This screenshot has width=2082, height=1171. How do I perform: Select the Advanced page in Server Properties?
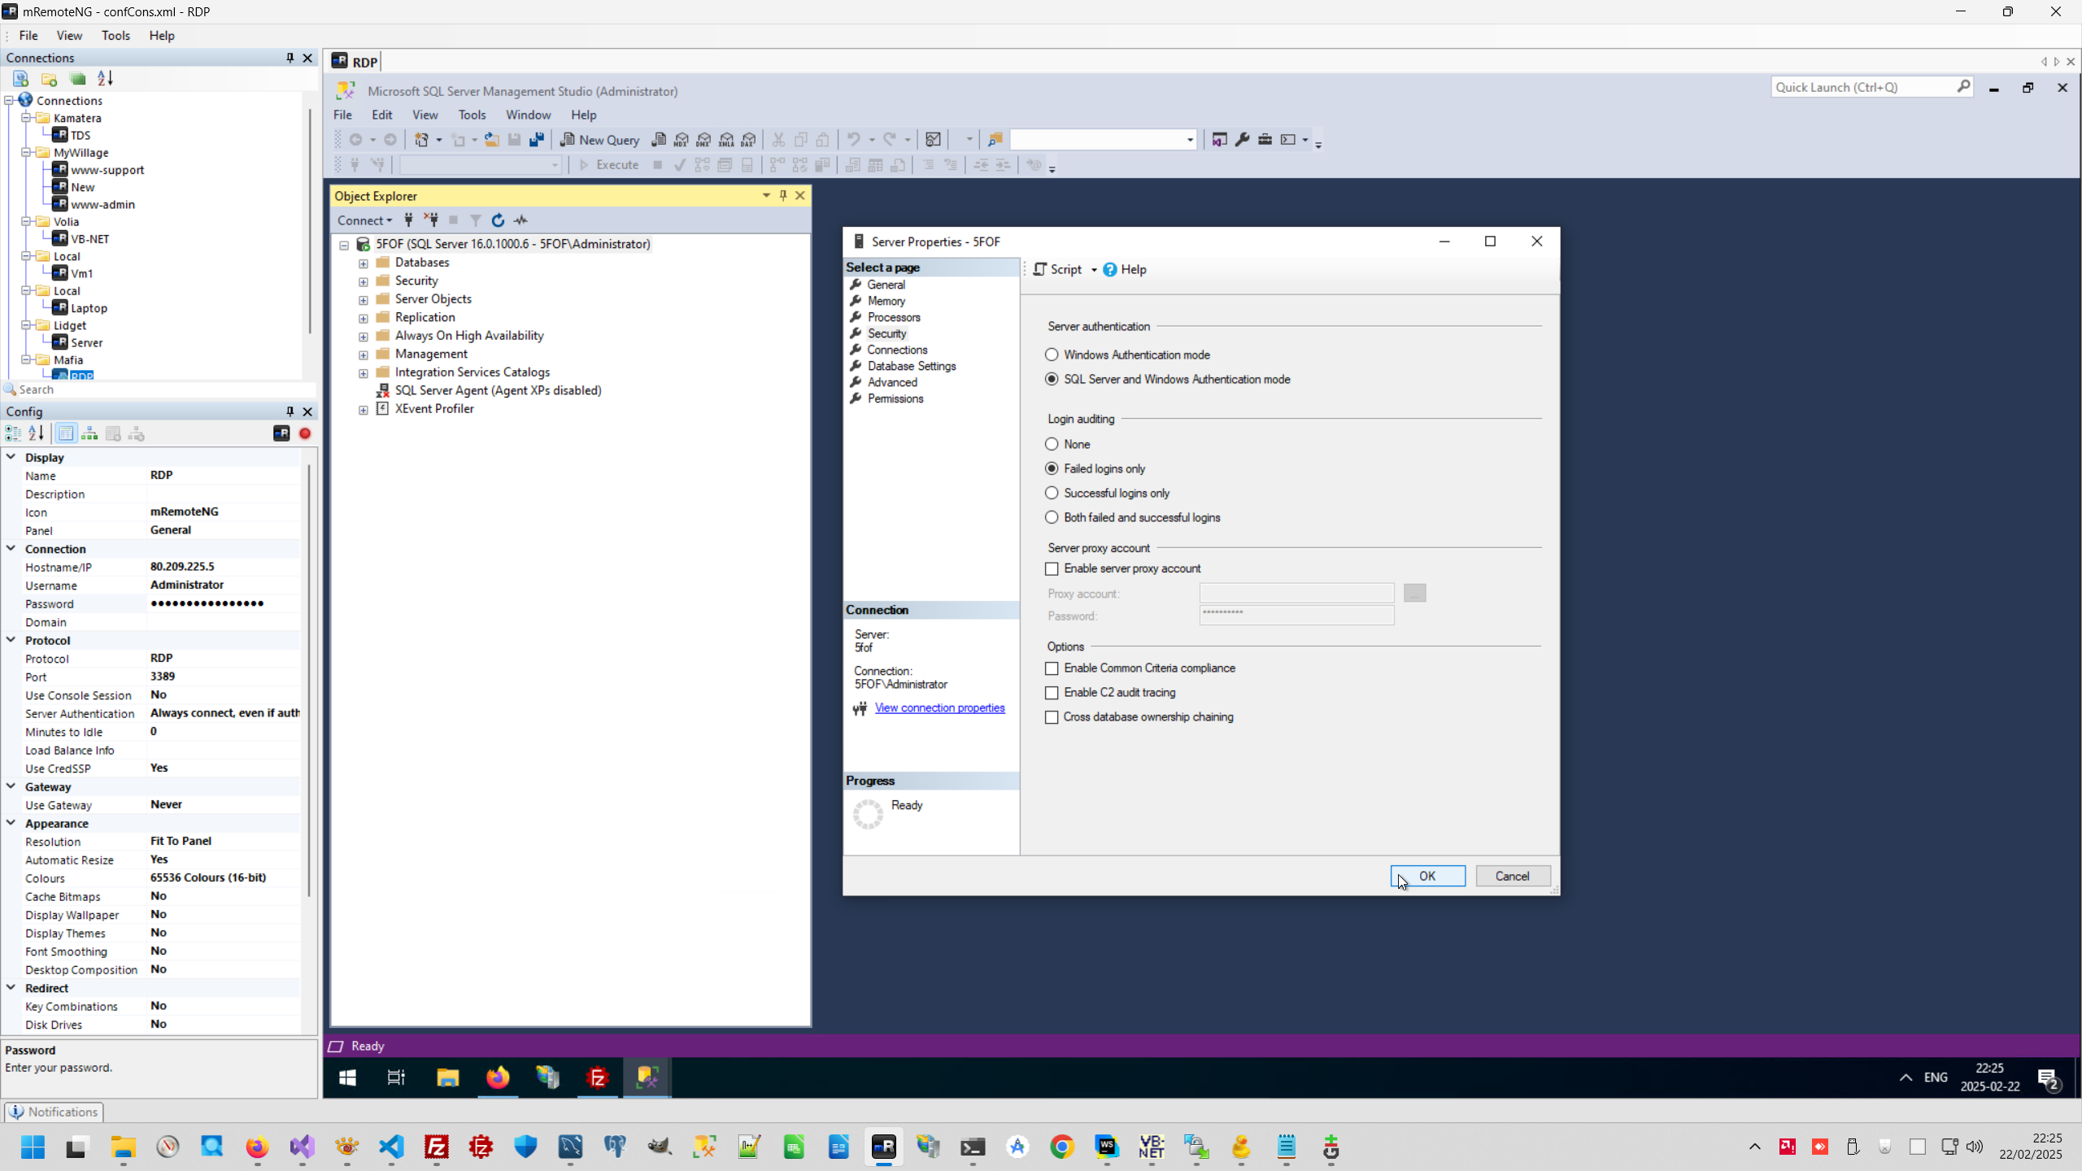pos(892,382)
